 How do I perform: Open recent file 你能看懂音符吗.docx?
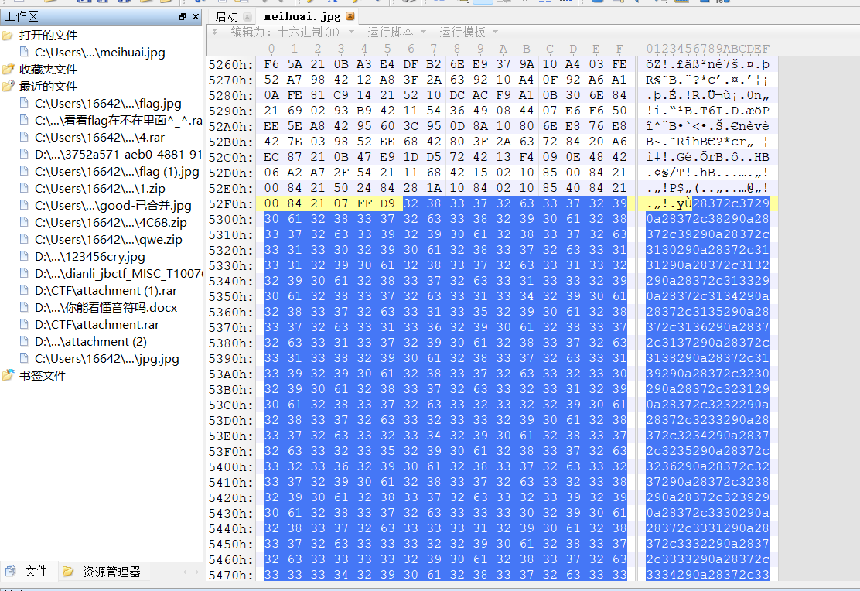click(106, 308)
